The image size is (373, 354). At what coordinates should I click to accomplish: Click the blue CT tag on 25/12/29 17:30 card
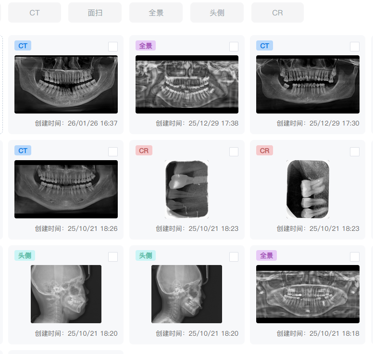coord(264,46)
